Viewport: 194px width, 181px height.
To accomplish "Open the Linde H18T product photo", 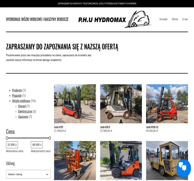I will (x=75, y=104).
